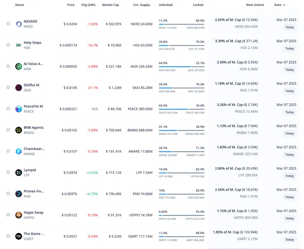This screenshot has width=304, height=249.
Task: Click the Skillful AI token logo
Action: [x=19, y=88]
